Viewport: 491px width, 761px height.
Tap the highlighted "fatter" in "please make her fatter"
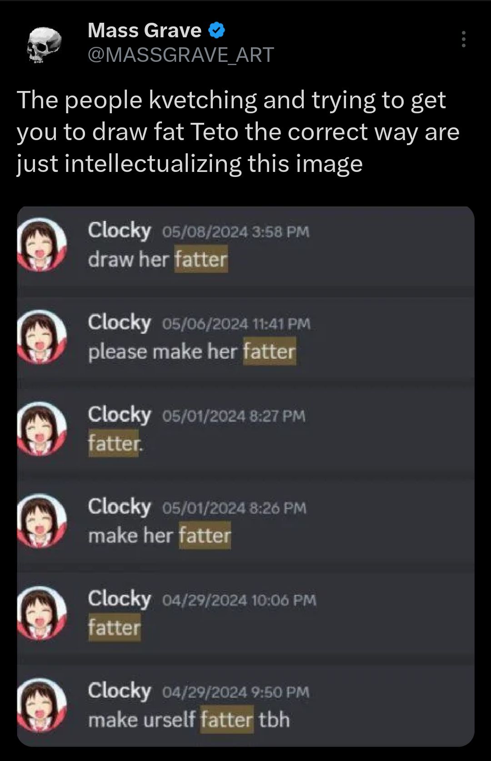(x=270, y=352)
